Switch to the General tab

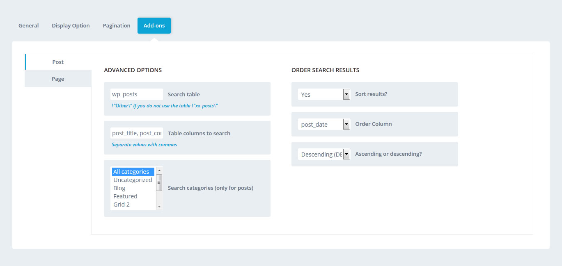(x=29, y=25)
